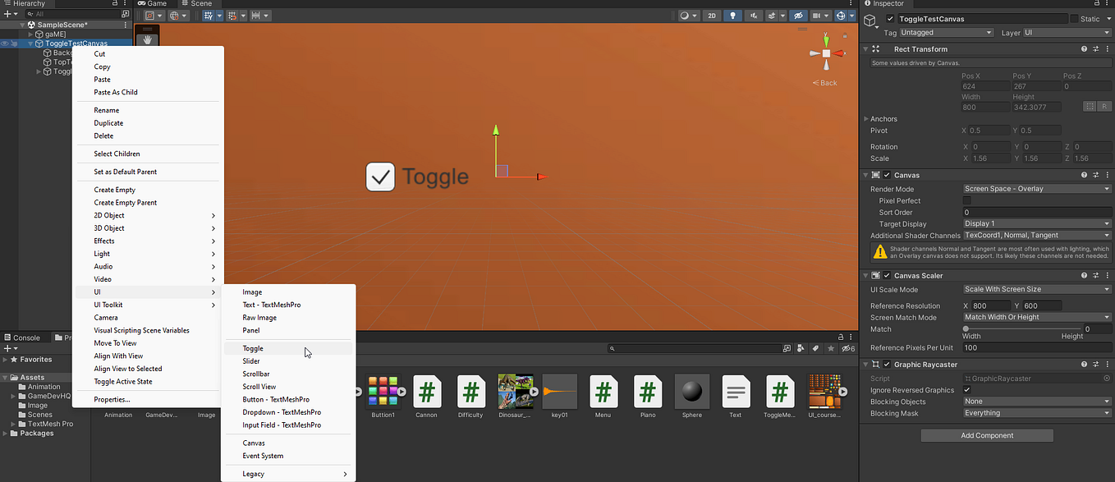Toggle the scene lighting bulb icon
Viewport: 1115px width, 482px height.
pos(733,15)
